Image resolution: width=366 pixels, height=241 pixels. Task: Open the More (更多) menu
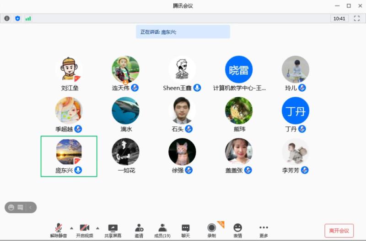264,231
